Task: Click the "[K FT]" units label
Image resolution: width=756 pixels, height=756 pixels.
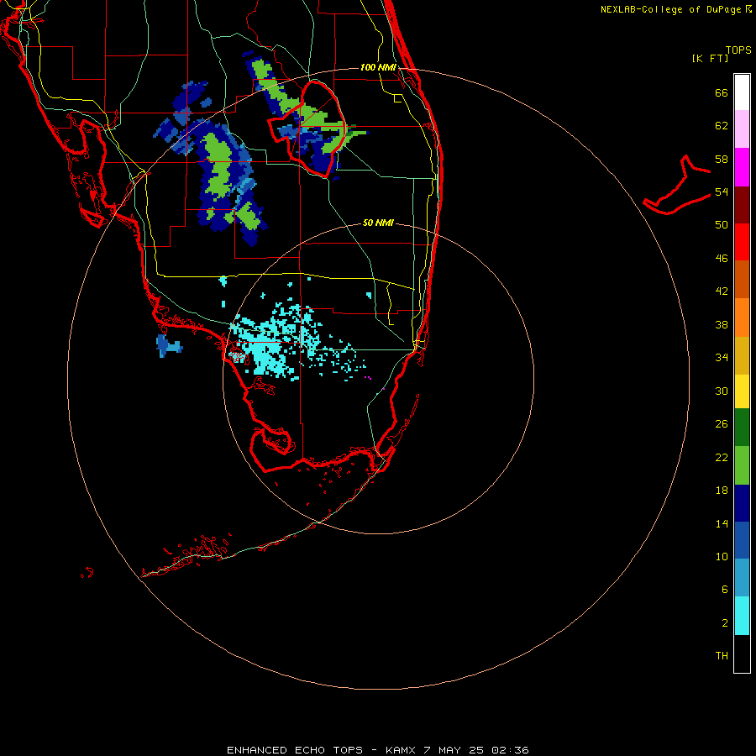Action: (x=710, y=59)
